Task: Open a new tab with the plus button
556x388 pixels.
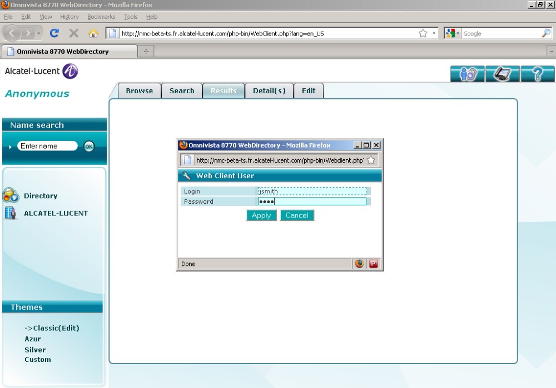Action: pyautogui.click(x=146, y=51)
